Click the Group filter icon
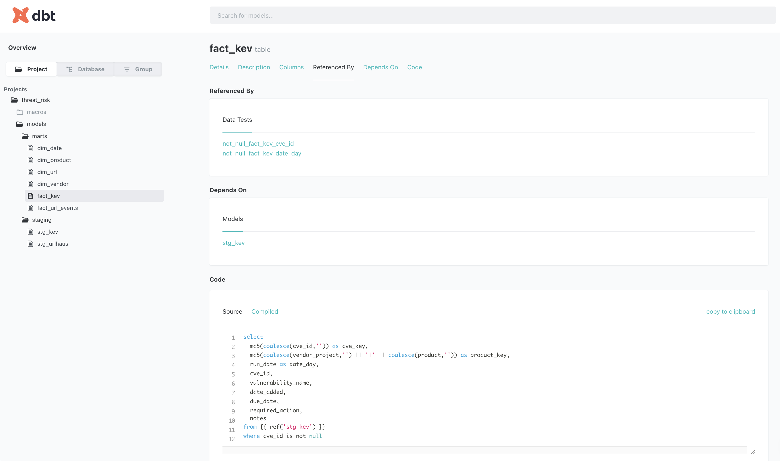This screenshot has height=461, width=780. (x=126, y=69)
